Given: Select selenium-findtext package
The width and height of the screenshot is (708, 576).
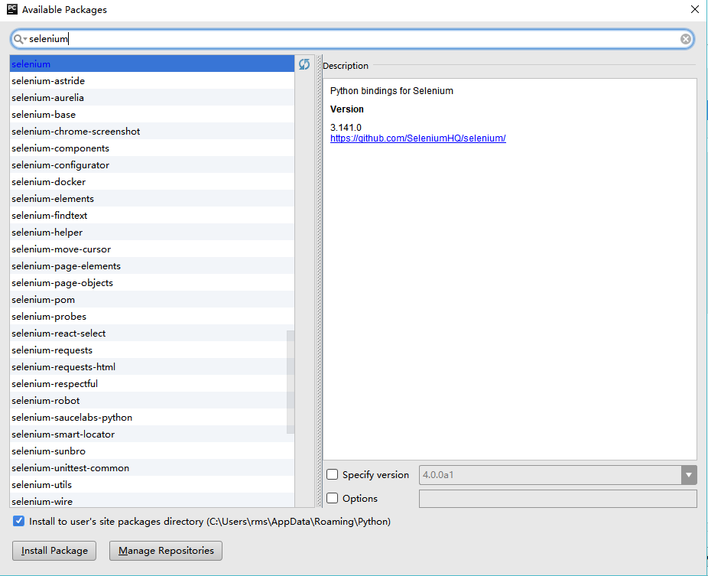Looking at the screenshot, I should [x=152, y=216].
